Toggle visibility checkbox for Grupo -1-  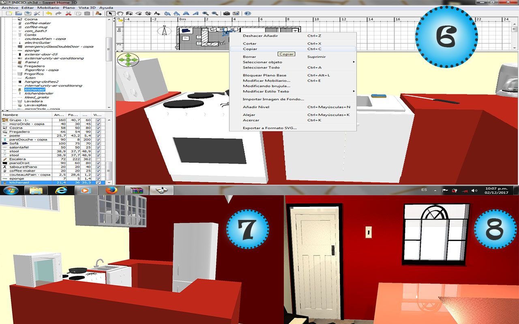98,120
